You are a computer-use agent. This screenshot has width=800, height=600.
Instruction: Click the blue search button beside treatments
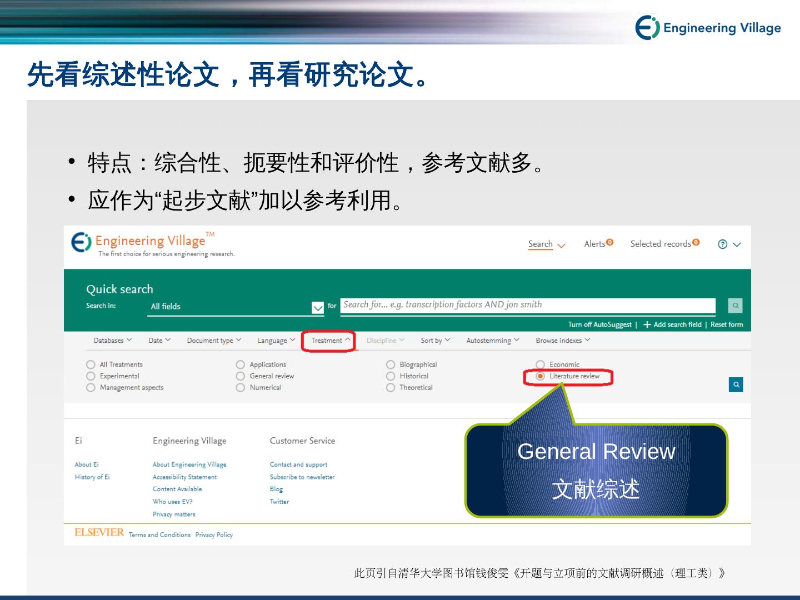pos(736,384)
